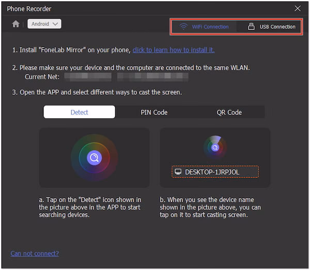Click the USB plug icon
The height and width of the screenshot is (270, 310).
pos(251,26)
